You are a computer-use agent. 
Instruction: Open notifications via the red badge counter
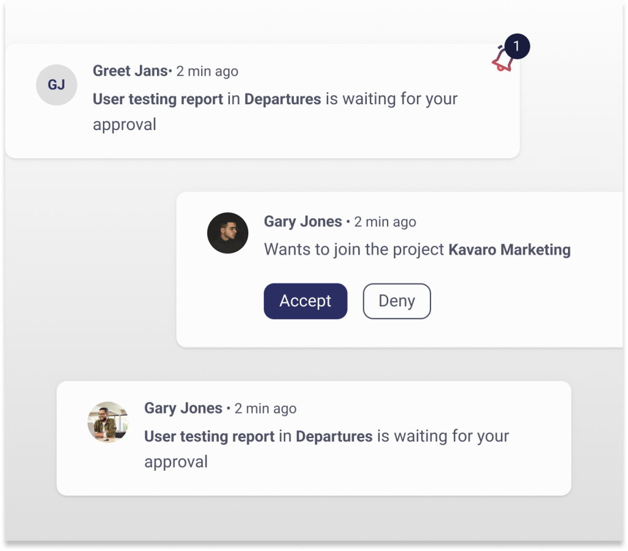coord(518,45)
